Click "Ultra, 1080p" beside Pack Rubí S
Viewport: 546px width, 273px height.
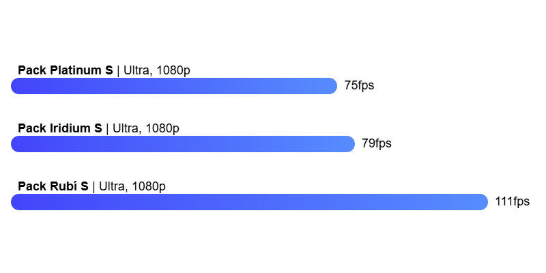click(132, 186)
